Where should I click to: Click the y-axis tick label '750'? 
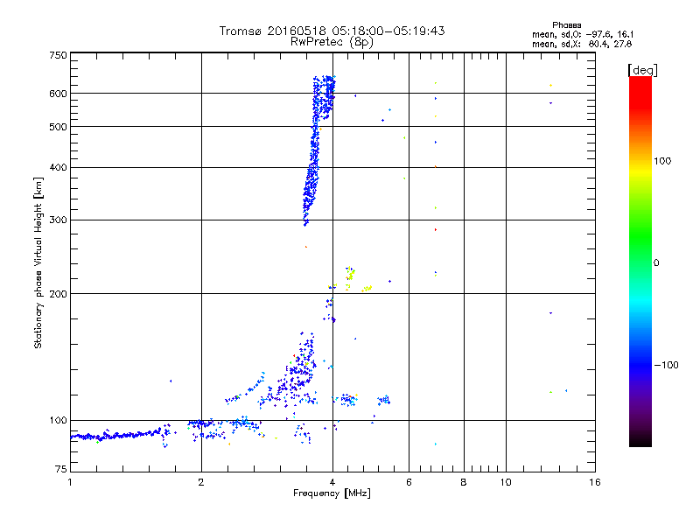(59, 55)
